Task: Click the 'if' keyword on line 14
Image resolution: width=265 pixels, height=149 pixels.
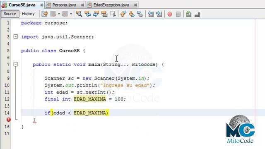Action: point(48,113)
